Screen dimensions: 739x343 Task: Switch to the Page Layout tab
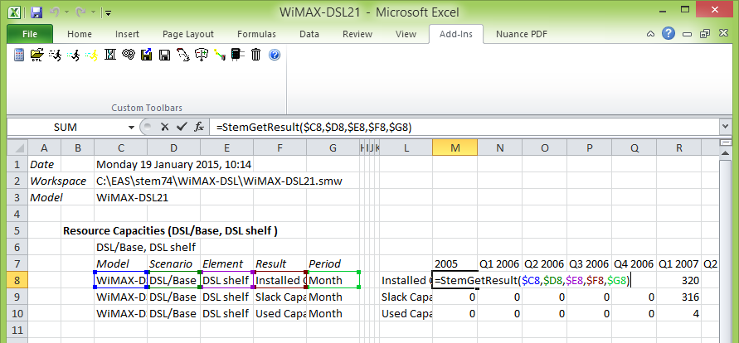click(188, 34)
